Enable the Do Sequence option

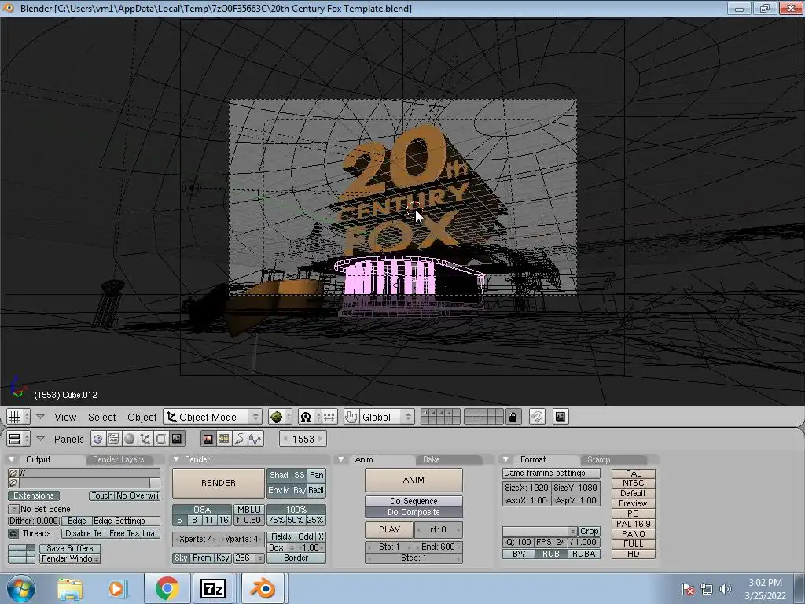tap(414, 501)
